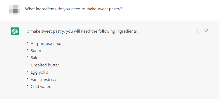Click the Cold water list item
The height and width of the screenshot is (99, 219).
(41, 87)
